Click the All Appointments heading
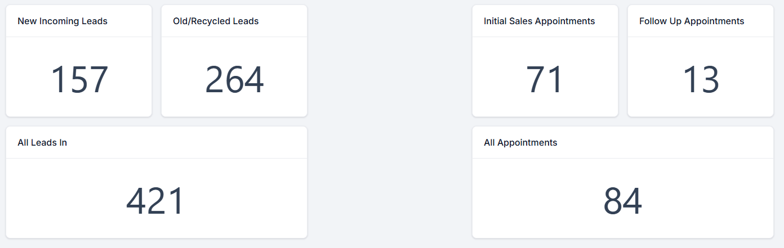The height and width of the screenshot is (248, 784). 520,143
